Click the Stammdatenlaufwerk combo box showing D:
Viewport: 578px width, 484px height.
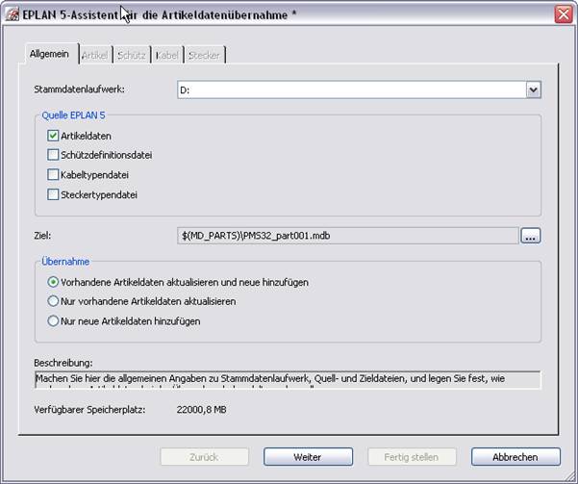pos(351,89)
